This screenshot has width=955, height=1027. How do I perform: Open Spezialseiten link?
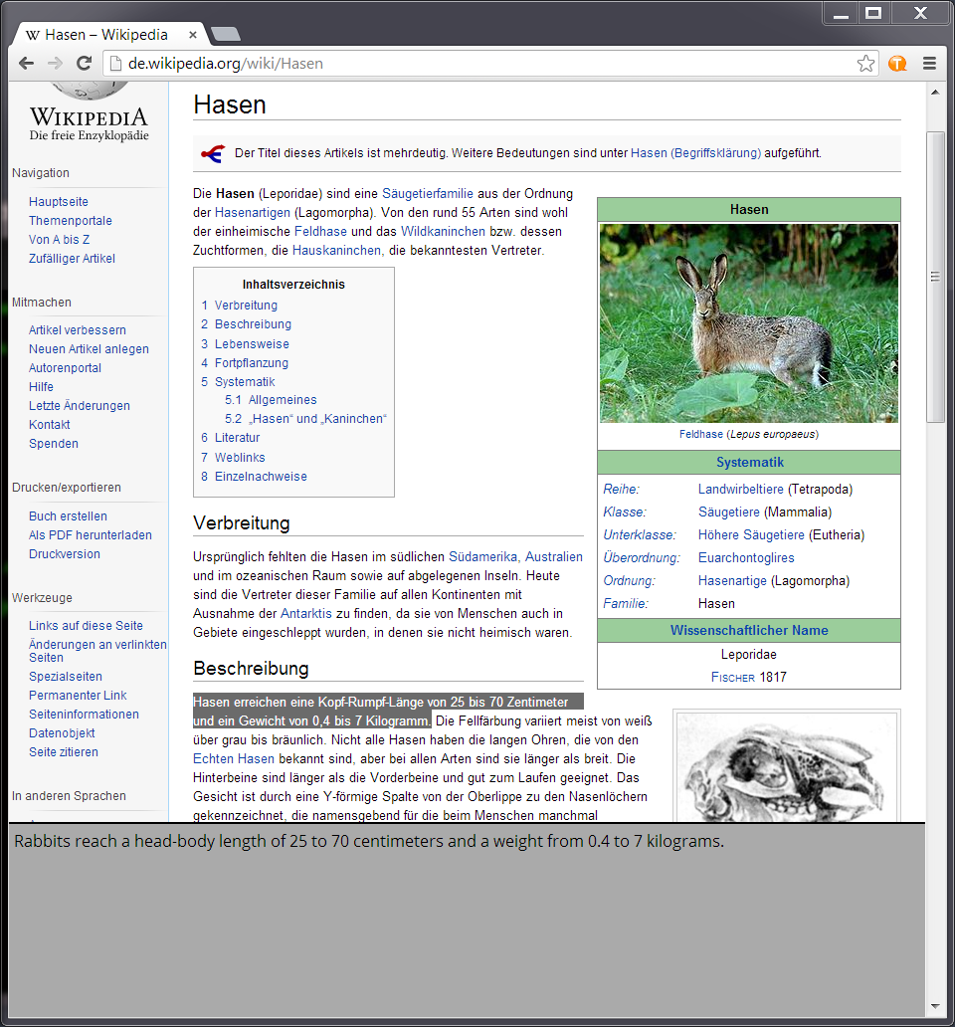66,677
